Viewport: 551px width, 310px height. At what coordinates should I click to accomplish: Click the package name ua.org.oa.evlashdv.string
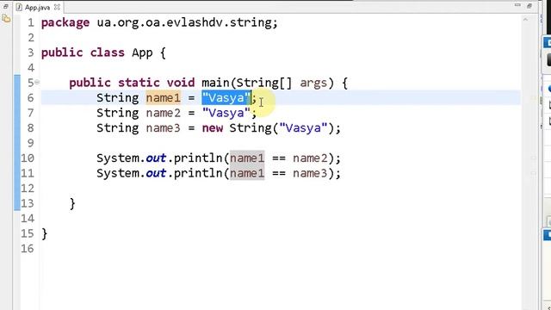pyautogui.click(x=184, y=22)
